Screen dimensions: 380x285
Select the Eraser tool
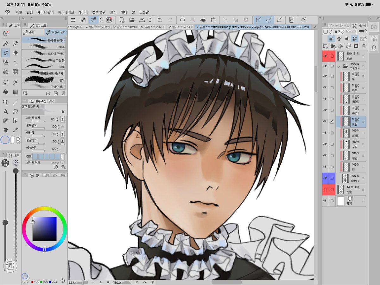pos(15,53)
